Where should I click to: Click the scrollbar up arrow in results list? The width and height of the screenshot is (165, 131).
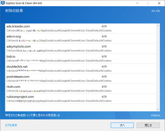point(158,26)
